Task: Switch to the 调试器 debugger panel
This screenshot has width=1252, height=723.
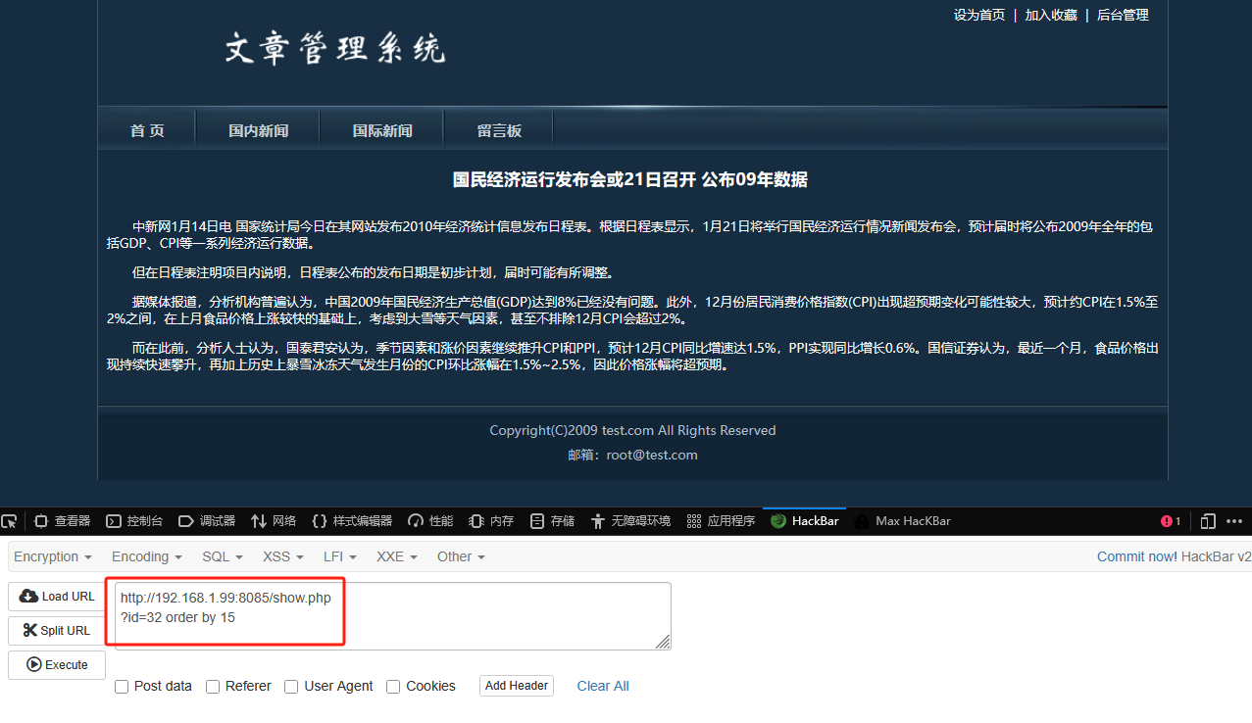Action: 207,521
